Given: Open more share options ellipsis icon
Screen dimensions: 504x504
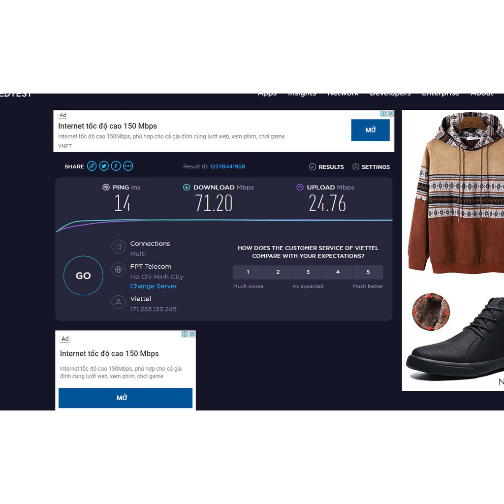Looking at the screenshot, I should tap(128, 166).
